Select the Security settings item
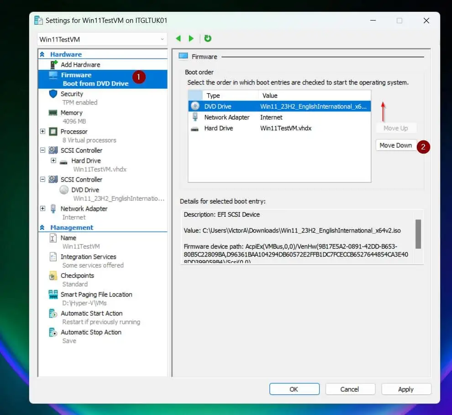Image resolution: width=452 pixels, height=415 pixels. (72, 94)
